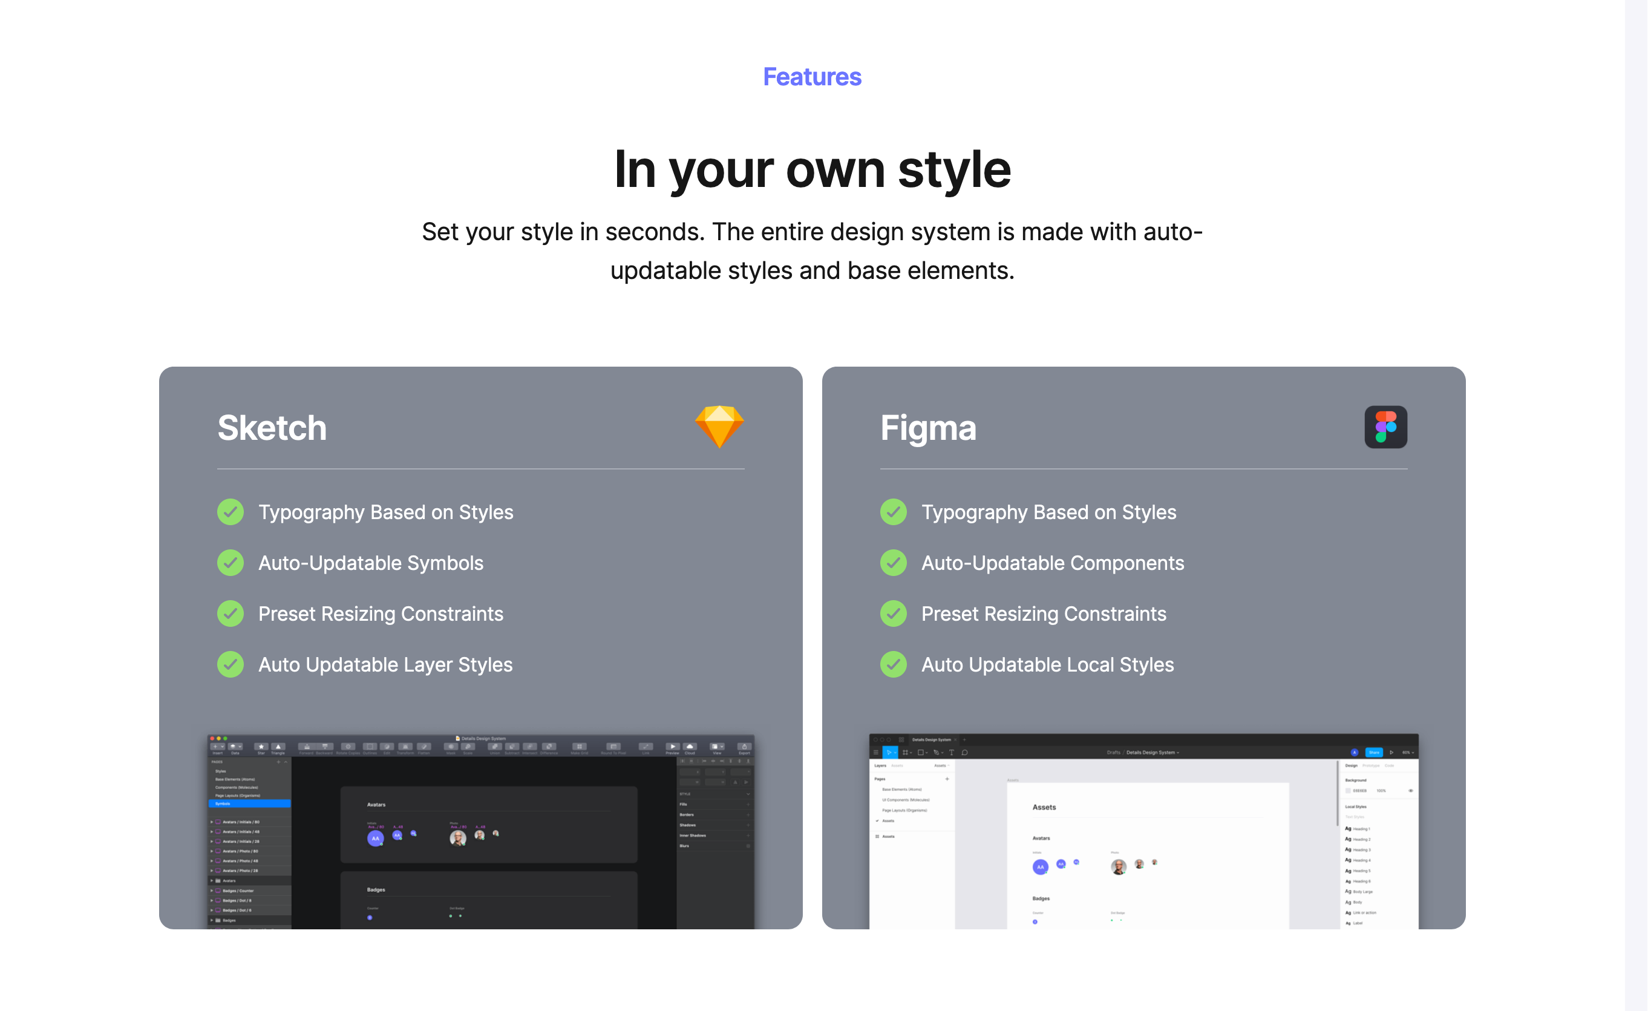Select the 'Auto Updatable Layer Styles' text
This screenshot has height=1011, width=1648.
[386, 665]
